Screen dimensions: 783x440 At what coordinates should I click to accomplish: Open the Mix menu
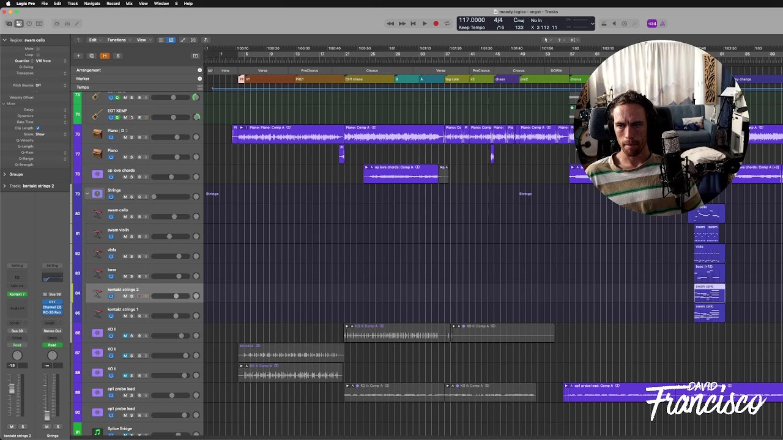129,3
